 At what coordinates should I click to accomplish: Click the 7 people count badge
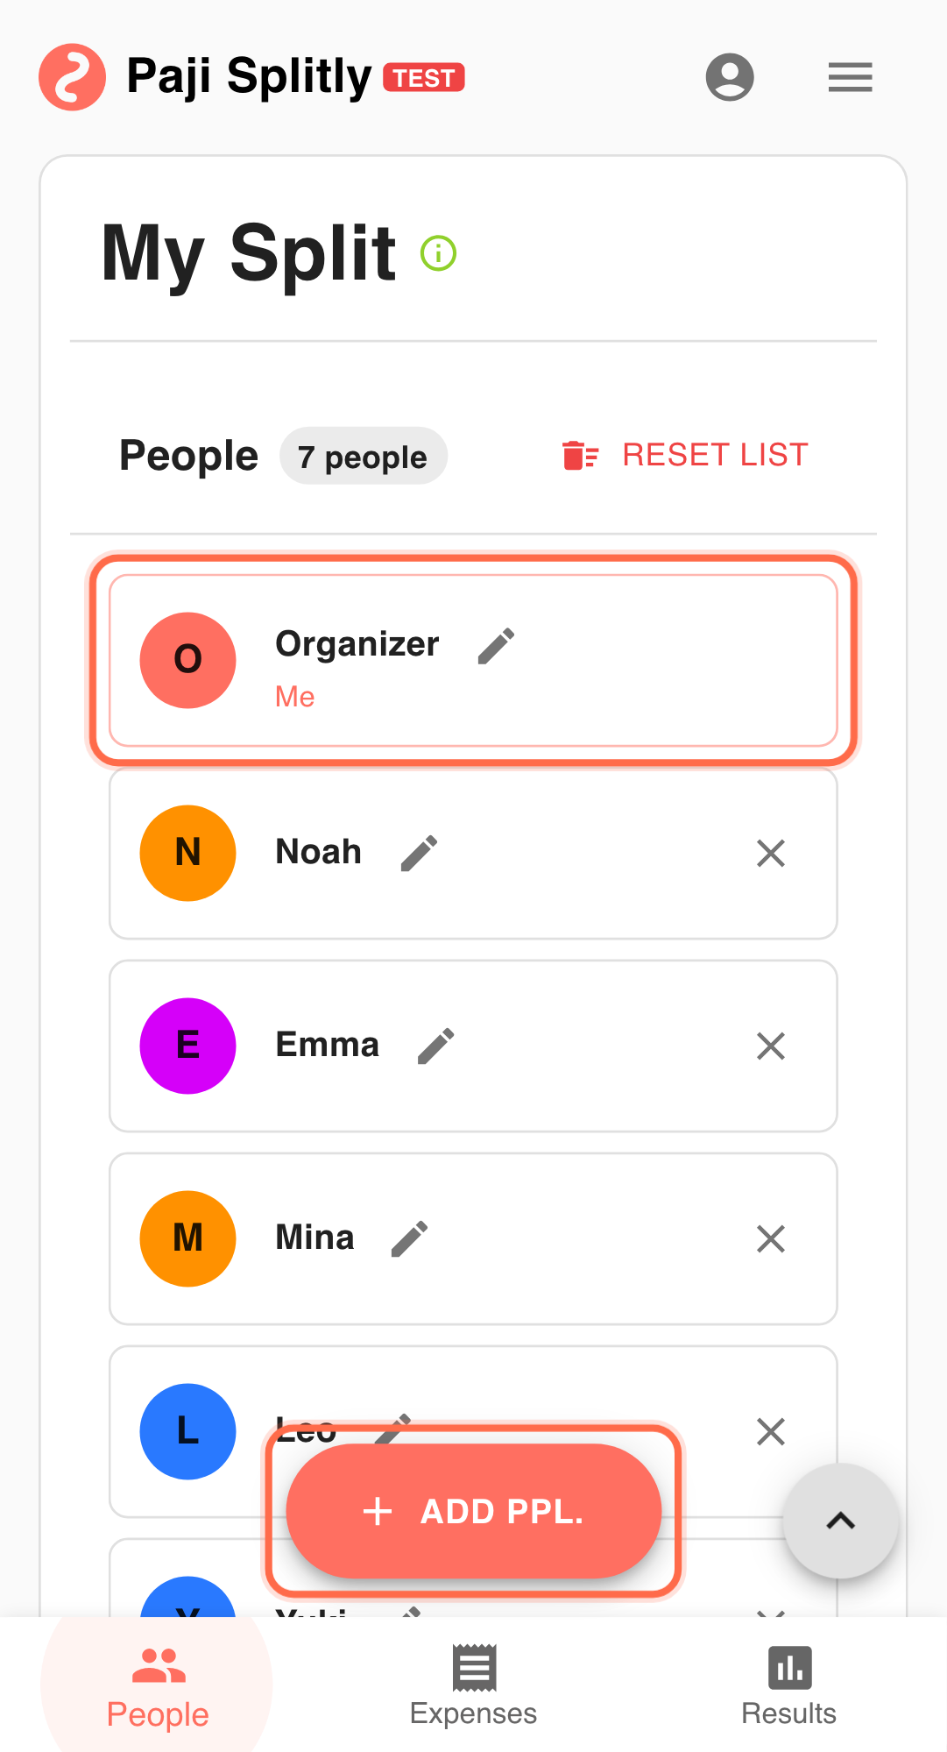(363, 457)
